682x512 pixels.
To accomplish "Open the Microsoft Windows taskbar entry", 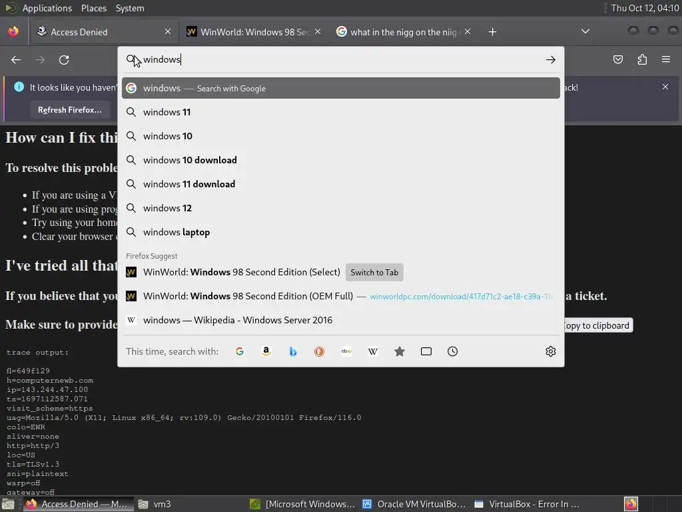I will coord(303,504).
